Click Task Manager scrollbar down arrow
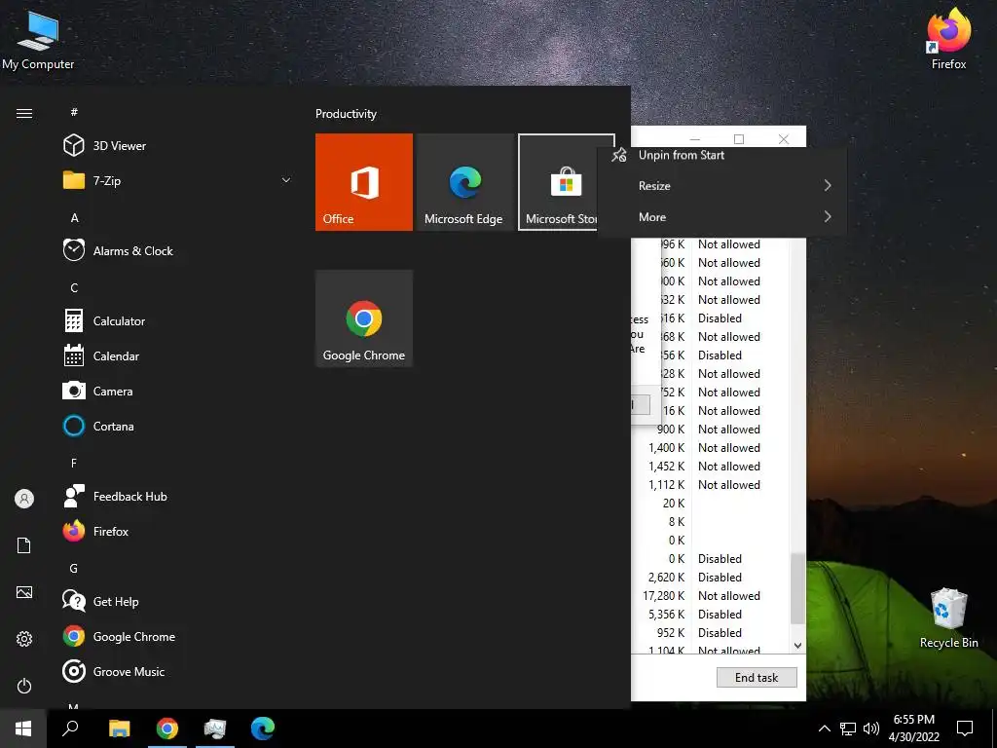This screenshot has height=748, width=997. [x=798, y=646]
